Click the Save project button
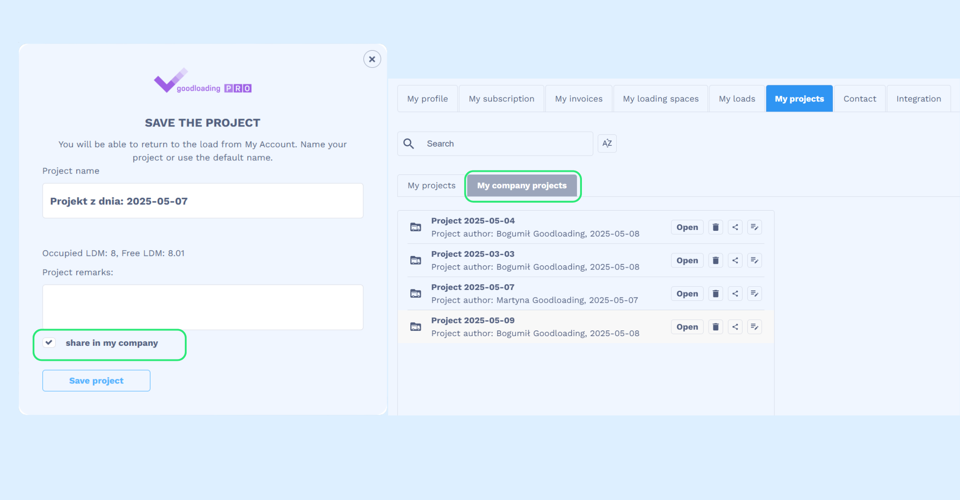Screen dimensions: 960x500 pyautogui.click(x=96, y=381)
